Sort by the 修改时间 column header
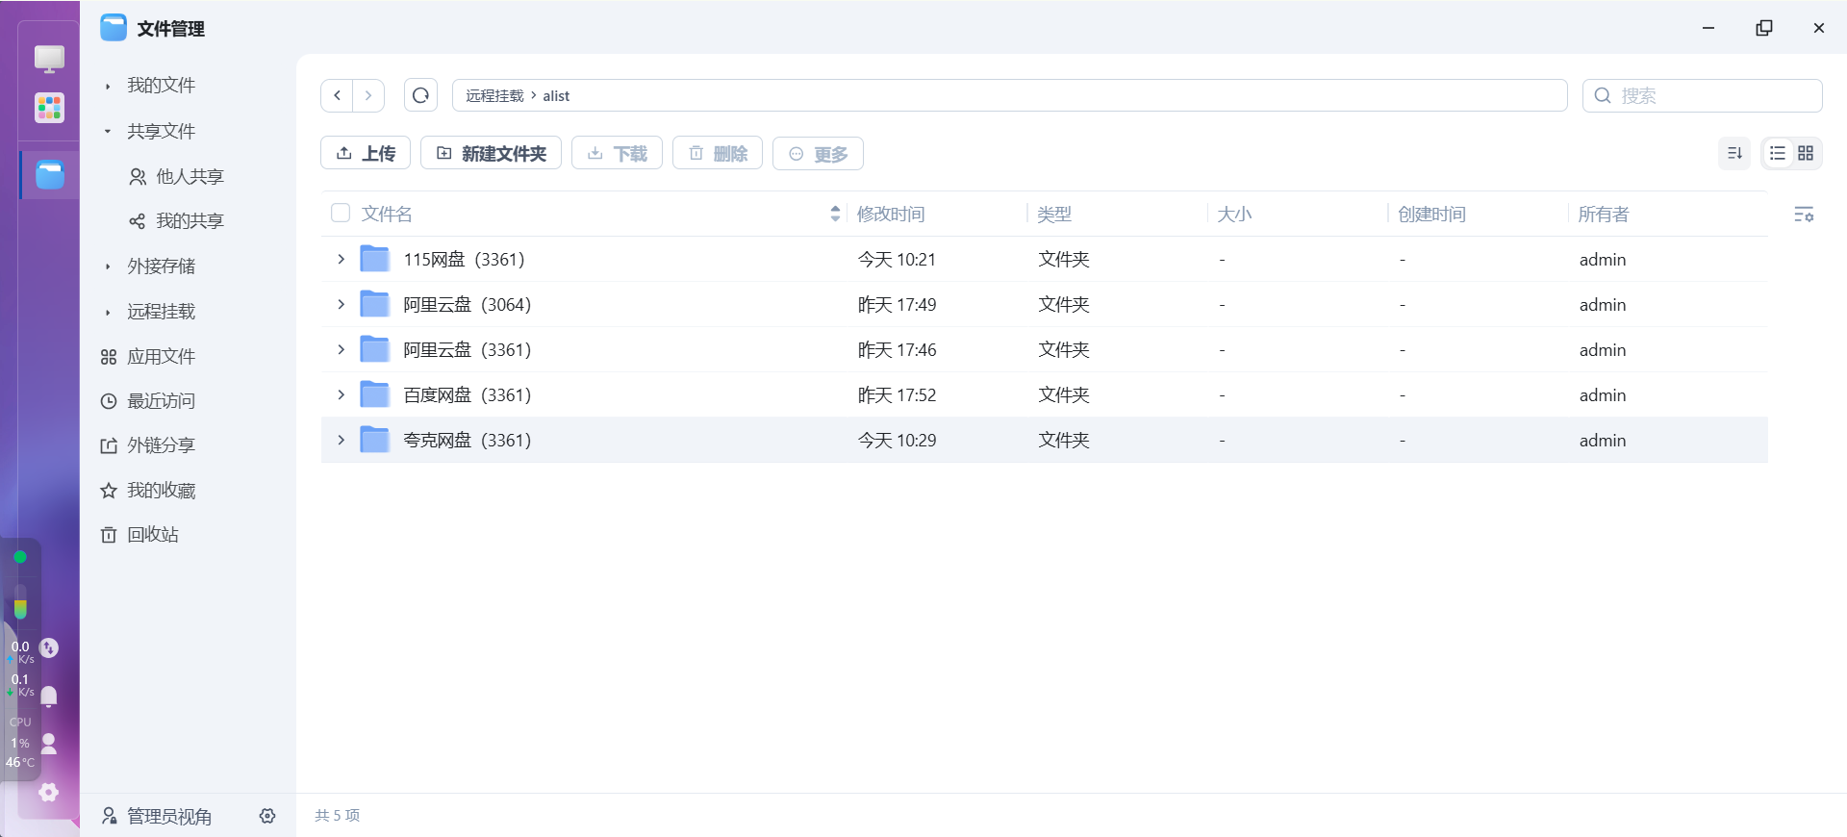Image resolution: width=1847 pixels, height=837 pixels. (891, 214)
